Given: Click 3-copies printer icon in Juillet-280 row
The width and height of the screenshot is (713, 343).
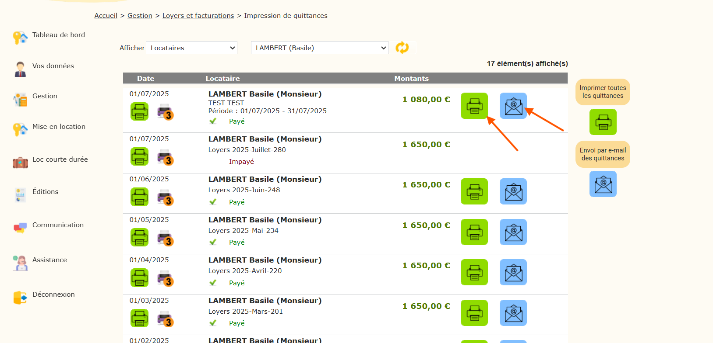Looking at the screenshot, I should point(165,157).
